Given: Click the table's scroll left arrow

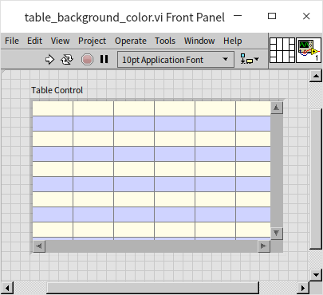Looking at the screenshot, I should [x=39, y=246].
